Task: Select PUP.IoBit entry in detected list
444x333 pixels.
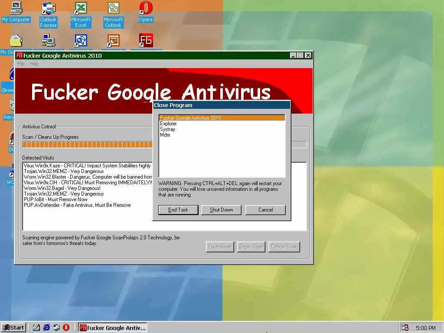Action: 55,199
